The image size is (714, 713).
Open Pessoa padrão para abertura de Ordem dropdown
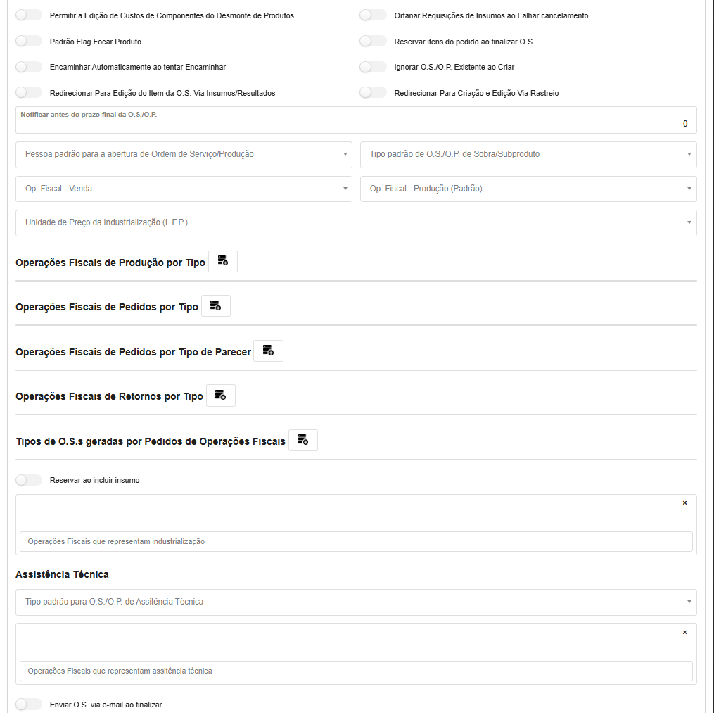click(184, 154)
